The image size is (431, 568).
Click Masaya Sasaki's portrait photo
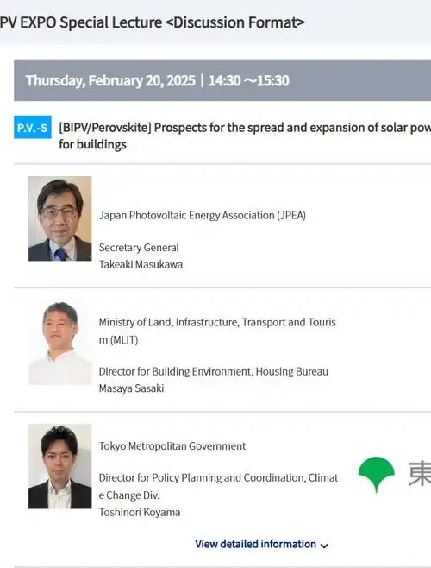pyautogui.click(x=60, y=343)
